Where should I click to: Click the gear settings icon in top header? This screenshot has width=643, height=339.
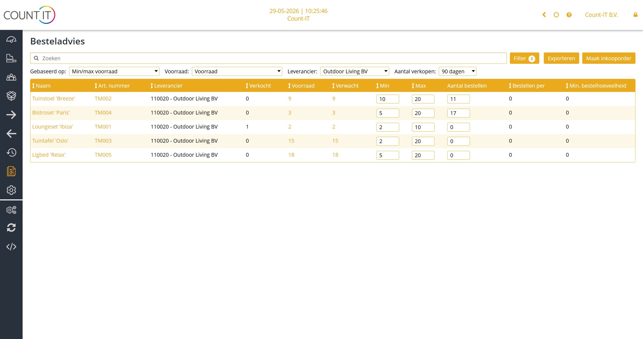coord(556,15)
